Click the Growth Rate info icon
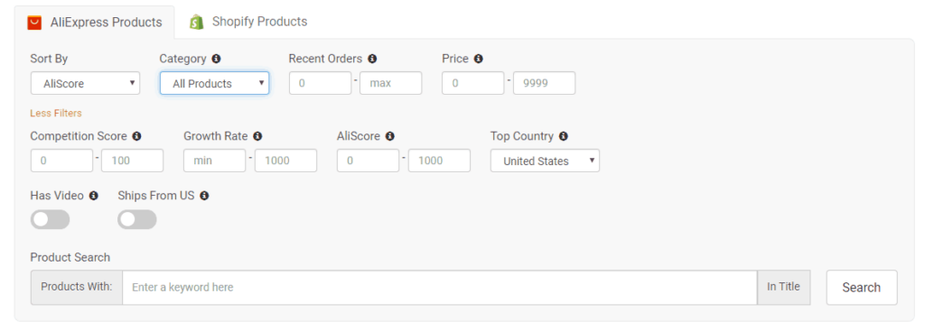This screenshot has width=925, height=331. 257,136
